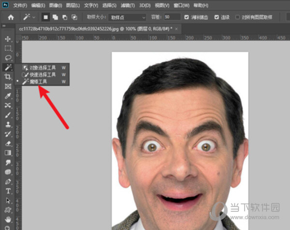Select the Eraser tool
The image size is (290, 230).
point(8,143)
